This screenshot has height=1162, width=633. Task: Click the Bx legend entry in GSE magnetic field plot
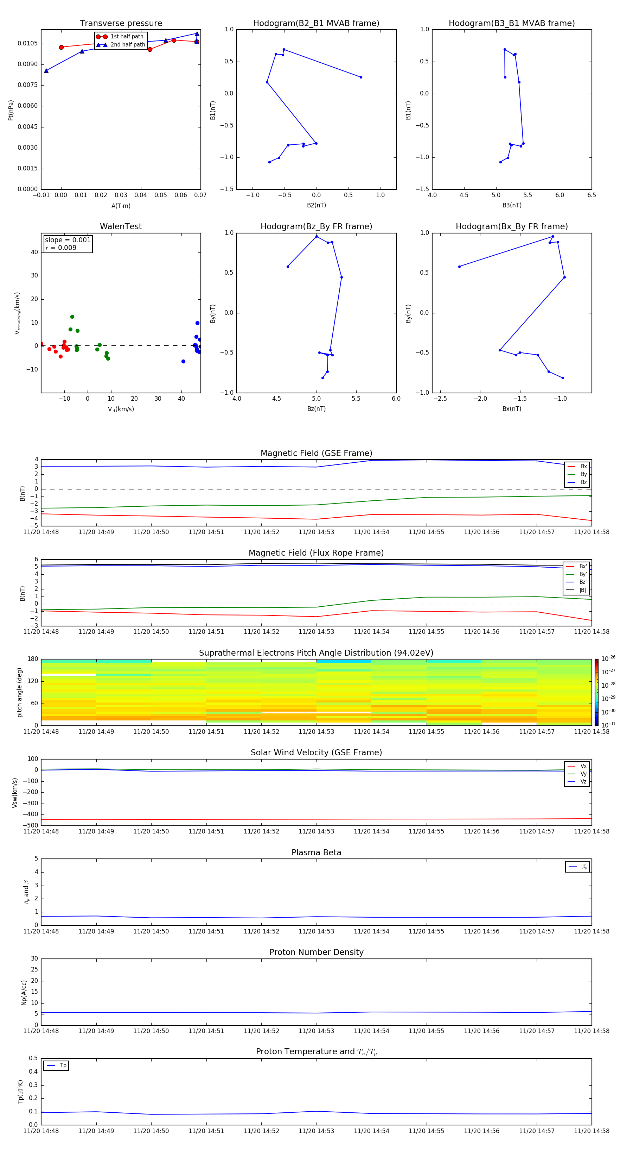[577, 467]
